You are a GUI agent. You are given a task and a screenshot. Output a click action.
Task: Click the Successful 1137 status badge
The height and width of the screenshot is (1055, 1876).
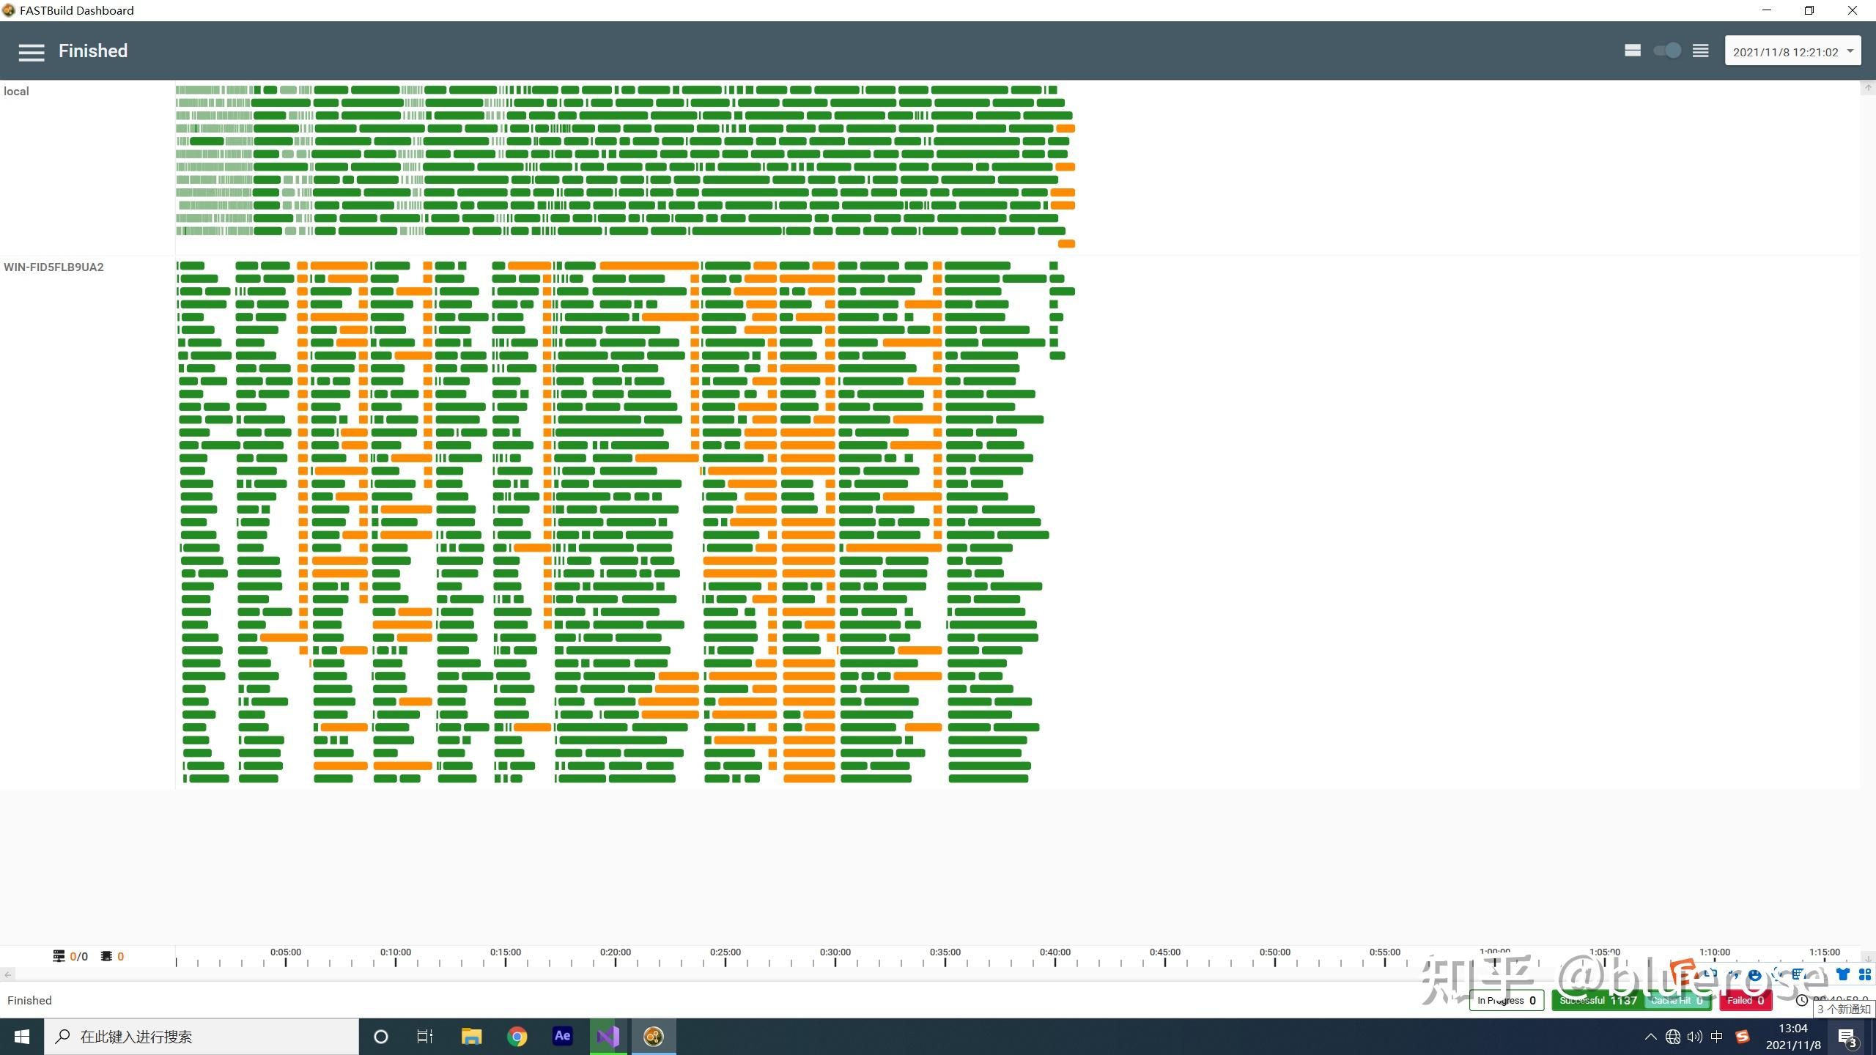pyautogui.click(x=1598, y=1000)
